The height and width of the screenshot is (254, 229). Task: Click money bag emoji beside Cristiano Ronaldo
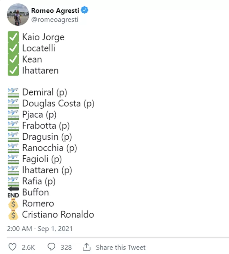13,215
